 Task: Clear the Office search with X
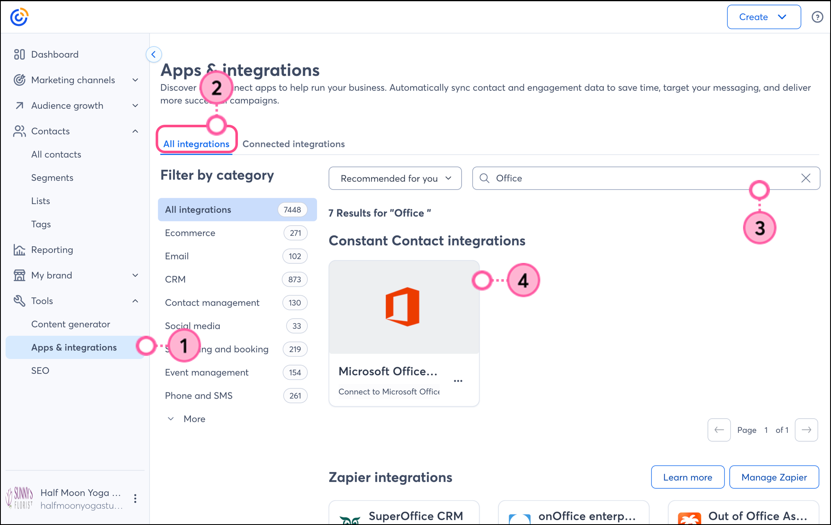(x=805, y=178)
